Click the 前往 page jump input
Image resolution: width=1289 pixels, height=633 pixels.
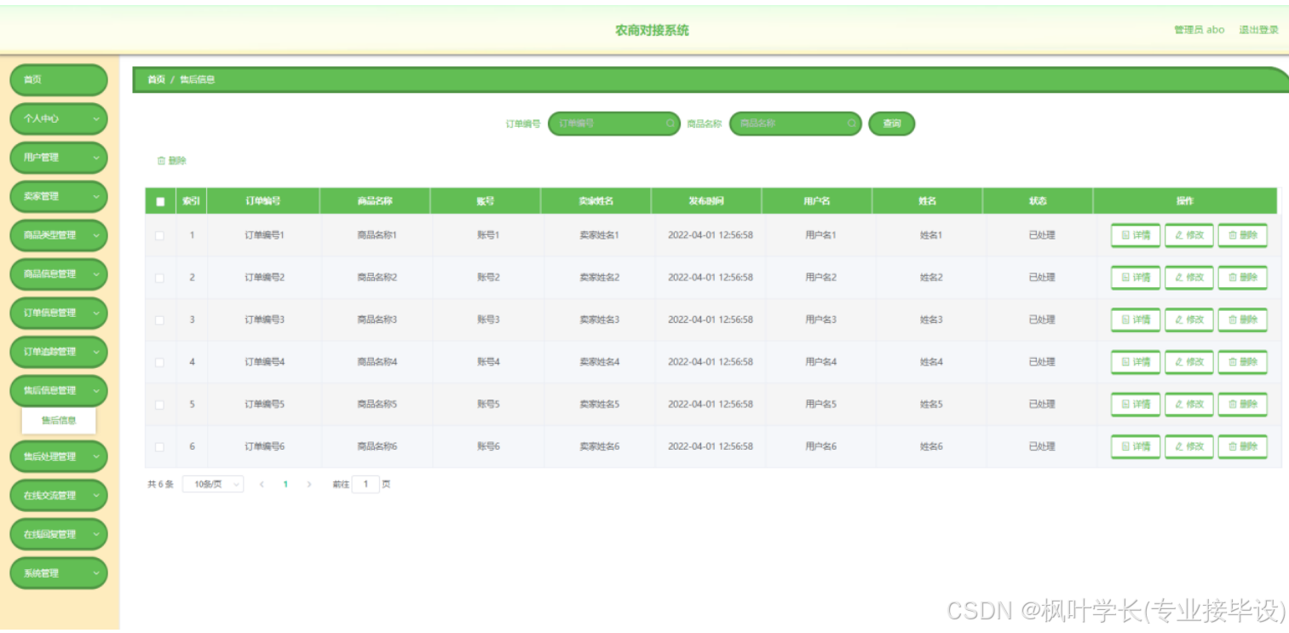tap(365, 485)
